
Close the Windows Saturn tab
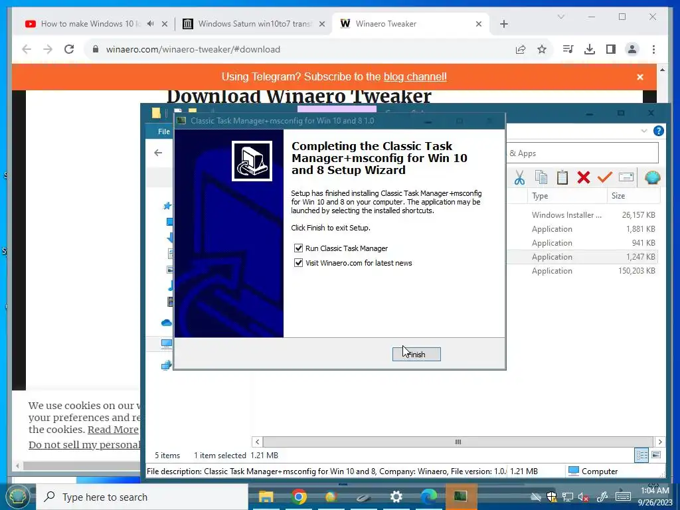pos(322,24)
